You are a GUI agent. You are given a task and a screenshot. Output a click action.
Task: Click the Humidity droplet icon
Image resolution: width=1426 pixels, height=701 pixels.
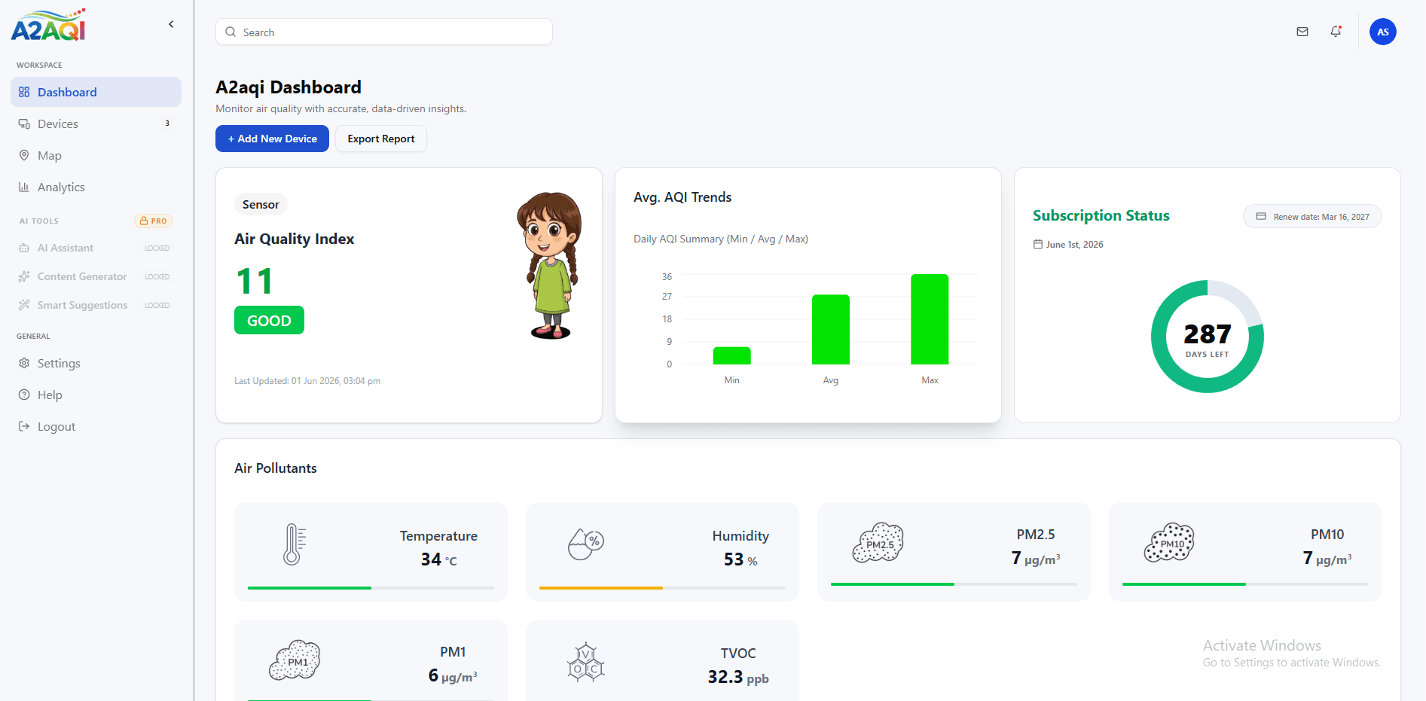tap(585, 543)
